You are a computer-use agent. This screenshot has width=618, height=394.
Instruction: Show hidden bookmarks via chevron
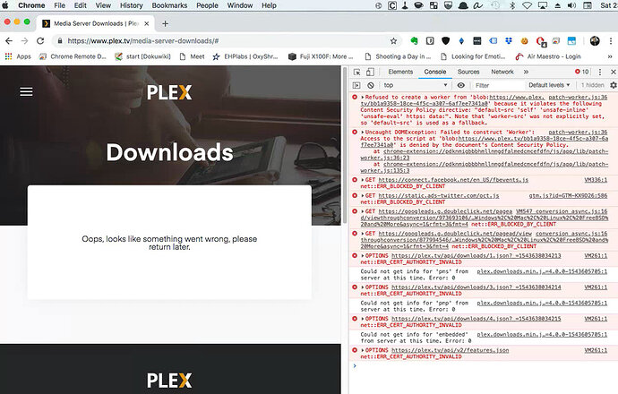click(x=610, y=56)
